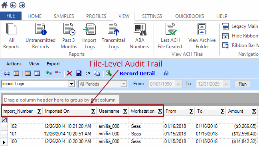259x147 pixels.
Task: Switch to the HOME ribbon tab
Action: click(x=35, y=16)
